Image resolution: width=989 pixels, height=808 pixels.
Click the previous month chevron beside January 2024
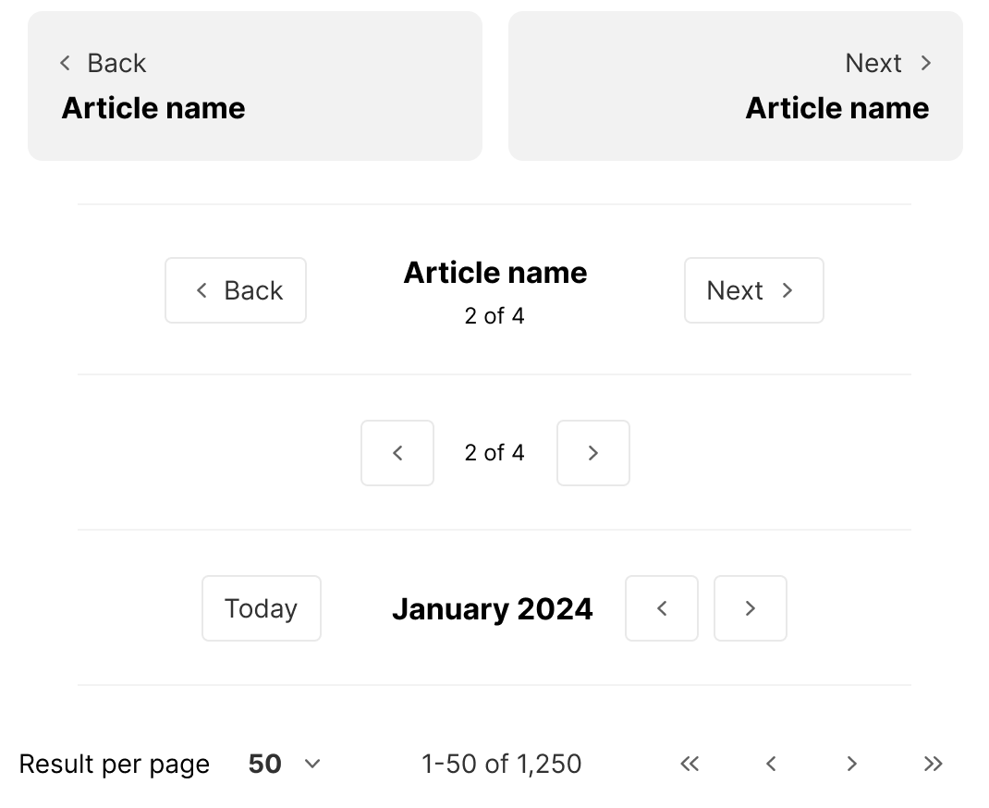(662, 608)
